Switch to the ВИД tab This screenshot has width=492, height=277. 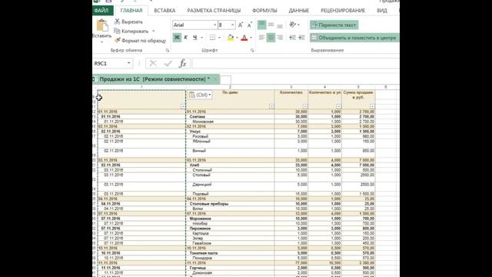point(382,10)
